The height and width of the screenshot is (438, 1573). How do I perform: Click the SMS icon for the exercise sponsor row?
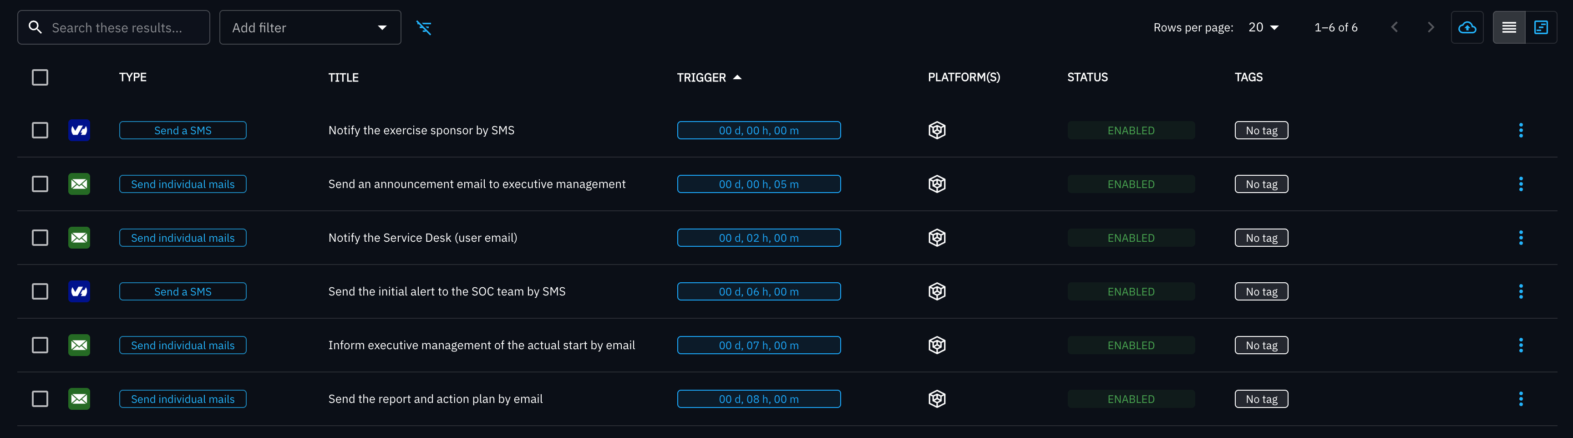point(79,130)
